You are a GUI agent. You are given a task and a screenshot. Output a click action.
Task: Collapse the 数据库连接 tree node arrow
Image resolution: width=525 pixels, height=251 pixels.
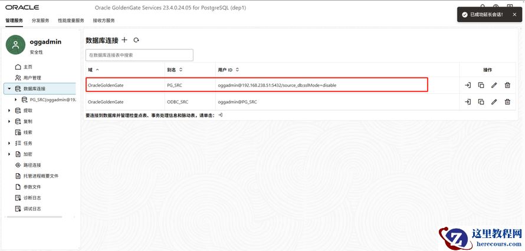tap(9, 88)
